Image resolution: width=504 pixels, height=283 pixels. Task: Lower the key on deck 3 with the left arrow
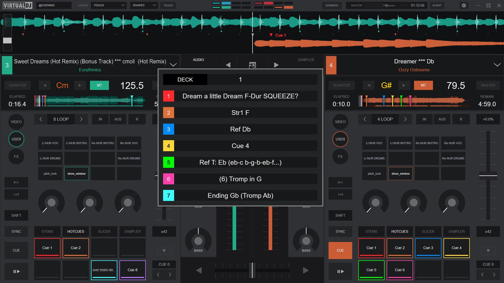point(45,85)
